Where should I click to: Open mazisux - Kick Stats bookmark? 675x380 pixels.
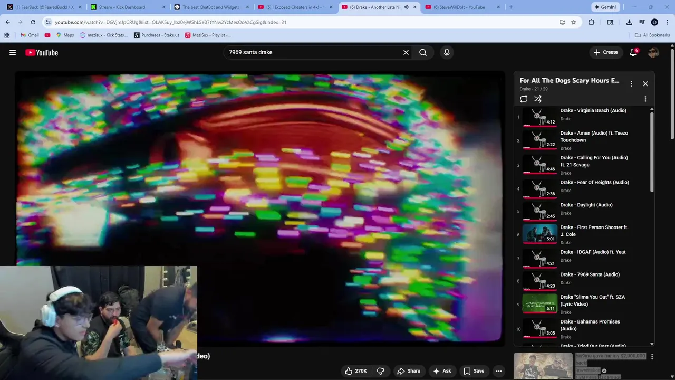point(104,35)
